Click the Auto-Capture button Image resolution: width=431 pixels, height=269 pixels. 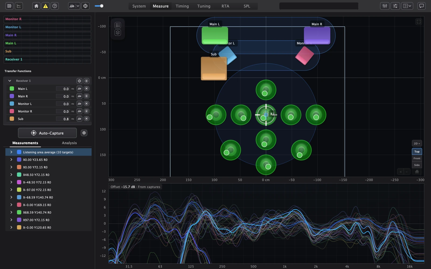[x=47, y=133]
